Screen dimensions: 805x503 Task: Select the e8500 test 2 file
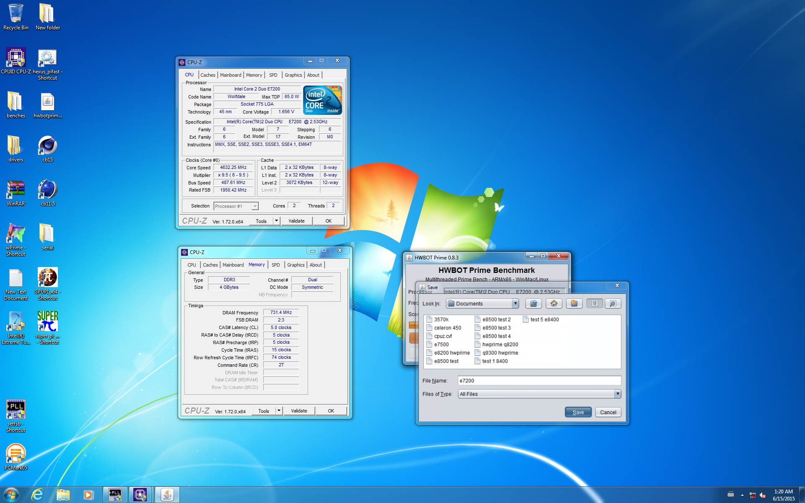(x=493, y=319)
